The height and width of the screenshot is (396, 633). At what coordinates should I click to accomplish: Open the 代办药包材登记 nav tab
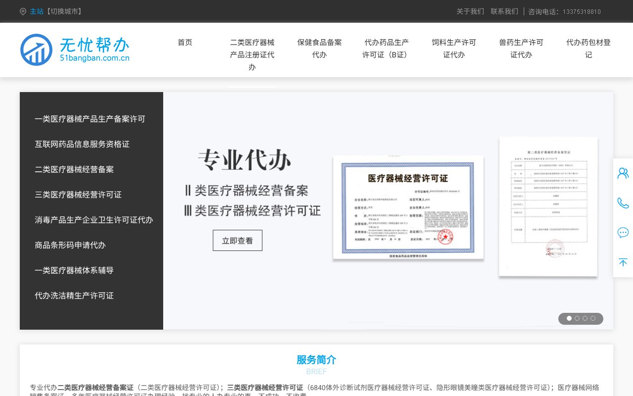click(588, 49)
